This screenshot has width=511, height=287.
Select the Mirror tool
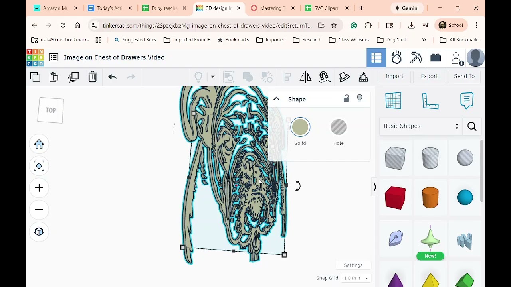point(305,77)
